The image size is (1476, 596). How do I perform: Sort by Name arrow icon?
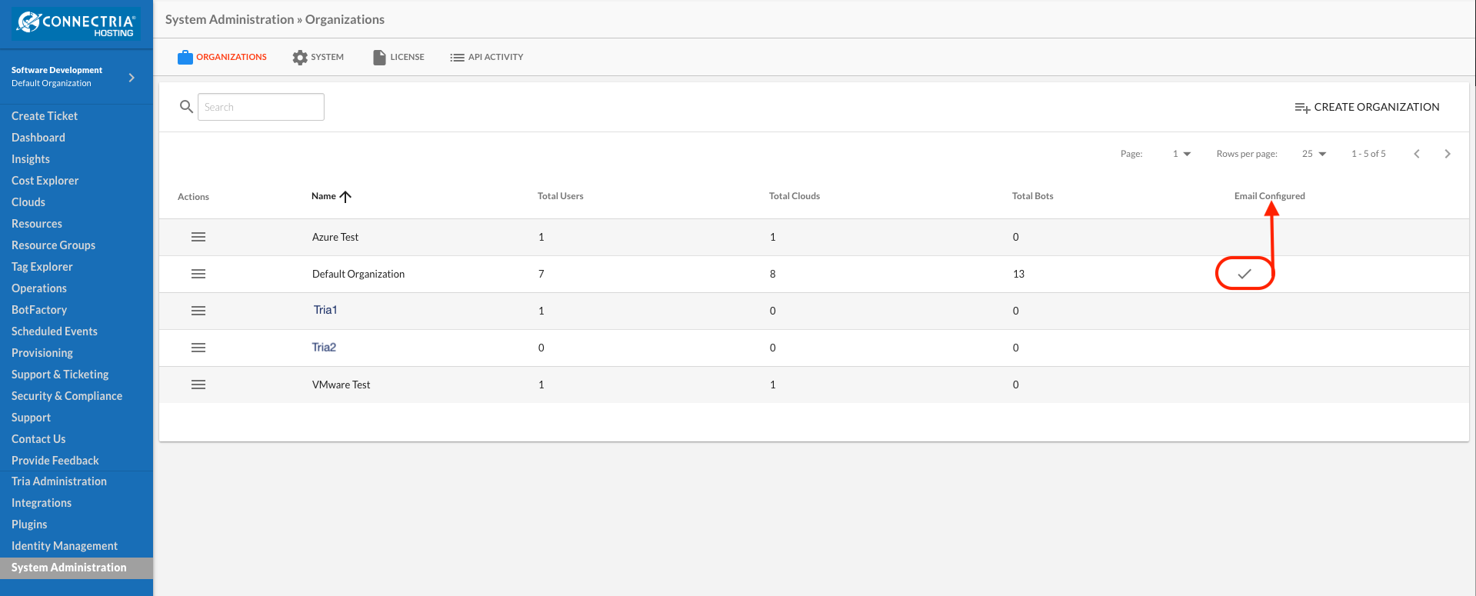click(345, 196)
